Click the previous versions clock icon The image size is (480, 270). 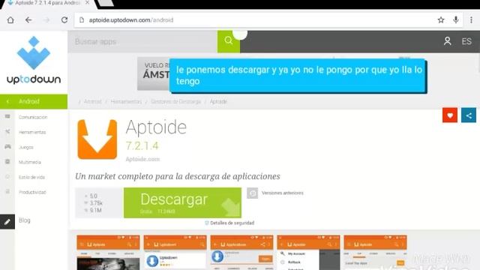coord(253,193)
